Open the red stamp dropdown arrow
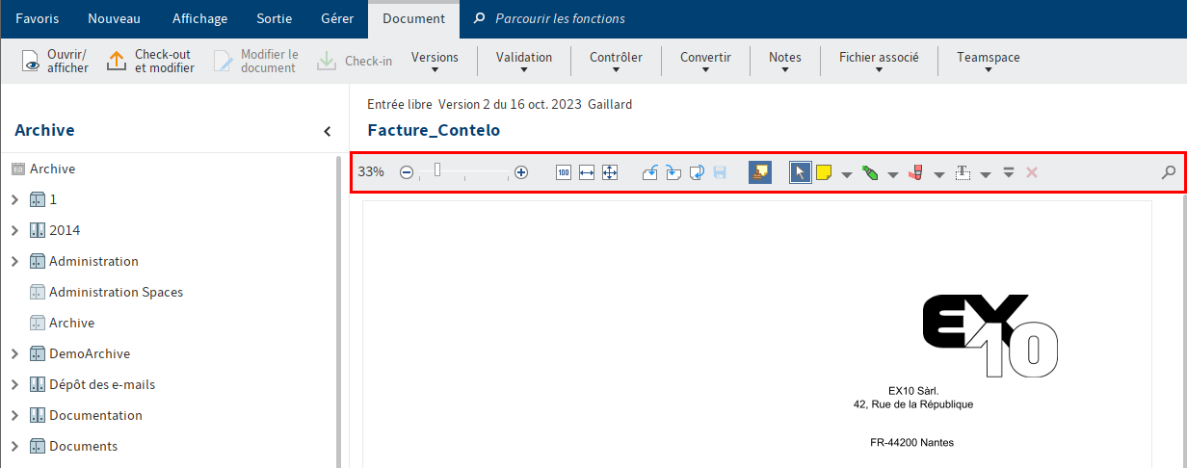The height and width of the screenshot is (468, 1187). 939,174
